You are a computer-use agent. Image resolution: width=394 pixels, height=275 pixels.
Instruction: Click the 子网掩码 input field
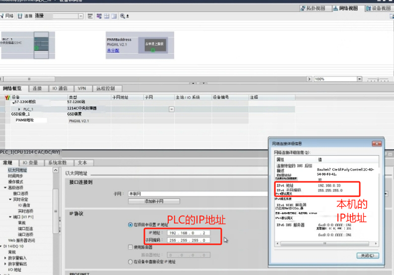click(x=189, y=240)
